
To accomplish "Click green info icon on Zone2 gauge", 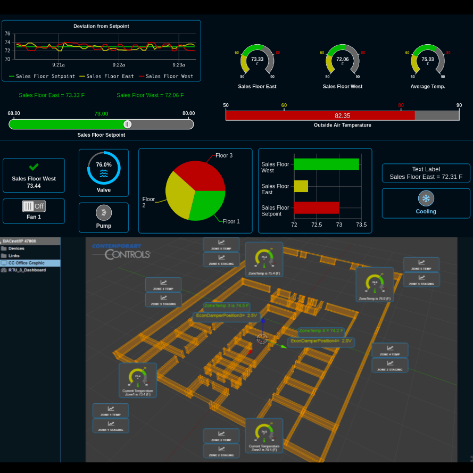I will pos(264,441).
